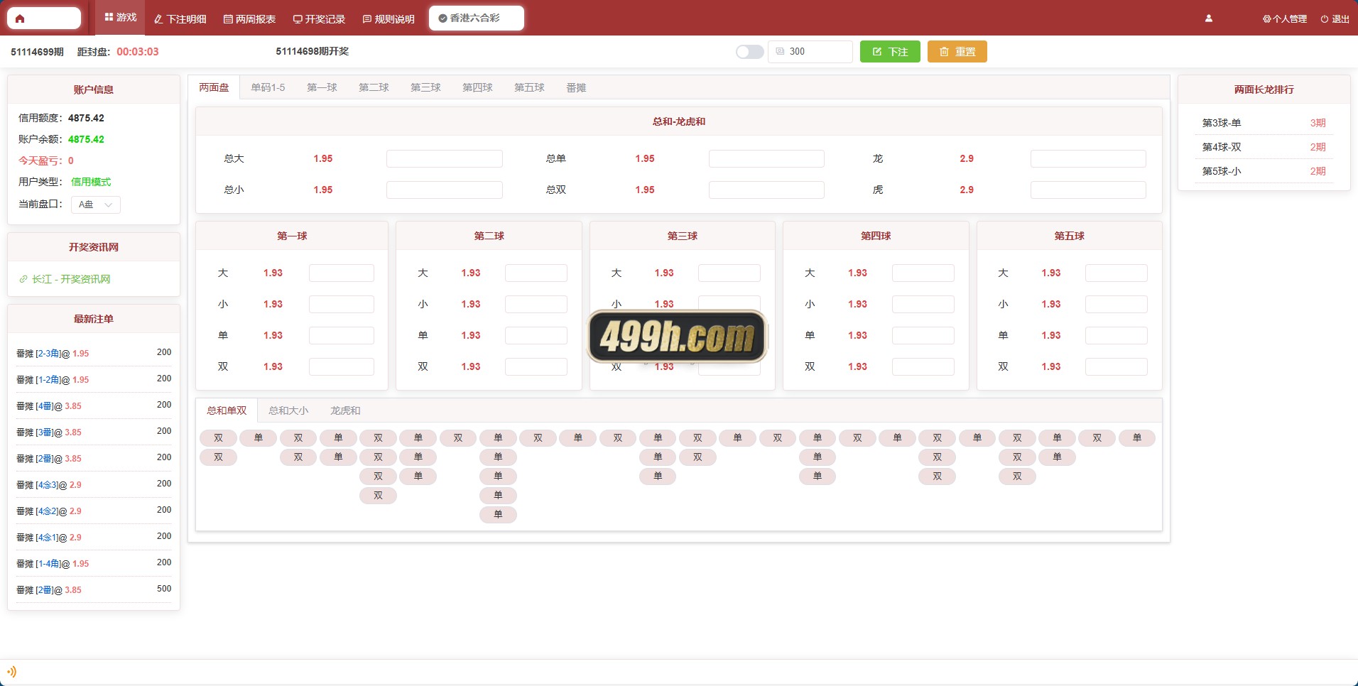
Task: Click the 51114698期开奖 text
Action: coord(313,51)
